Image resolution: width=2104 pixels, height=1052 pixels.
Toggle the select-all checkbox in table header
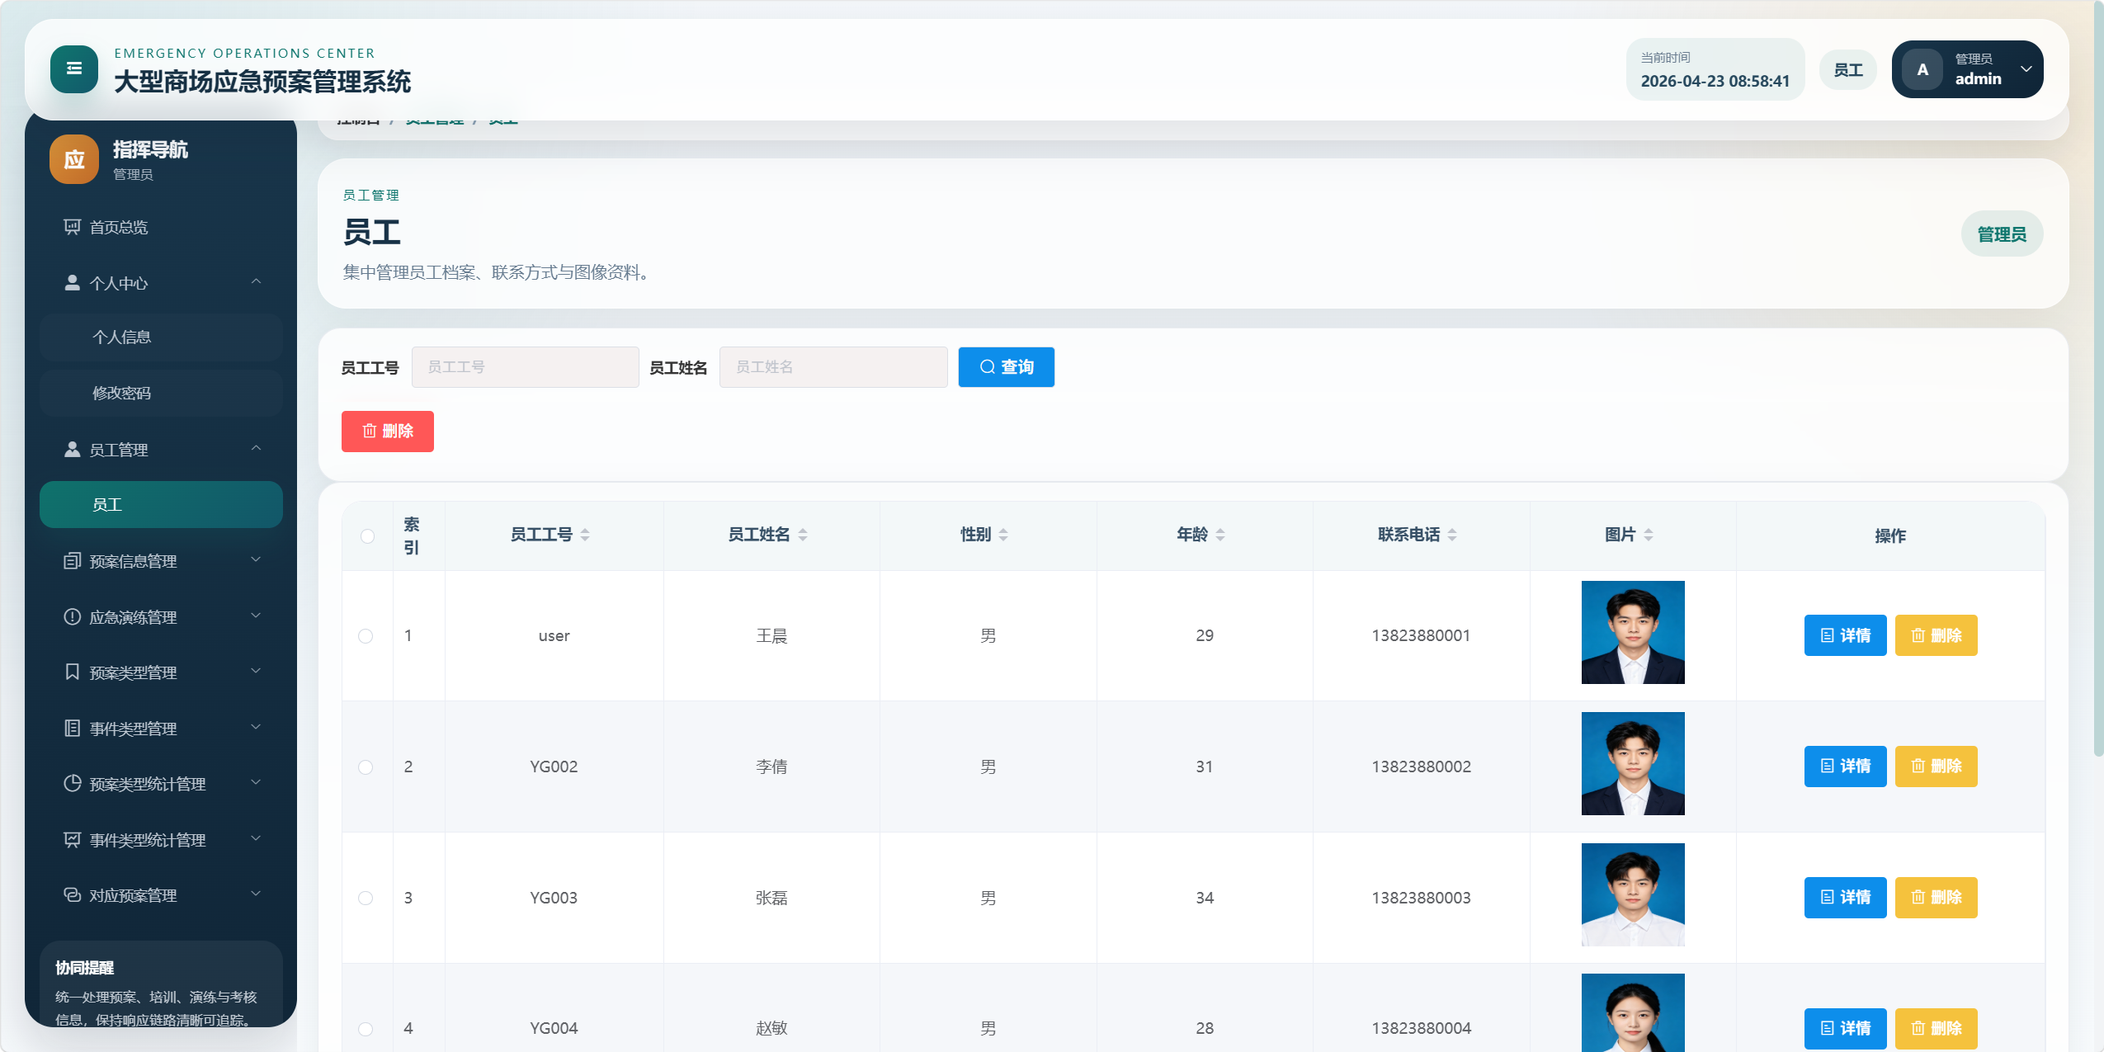coord(367,536)
